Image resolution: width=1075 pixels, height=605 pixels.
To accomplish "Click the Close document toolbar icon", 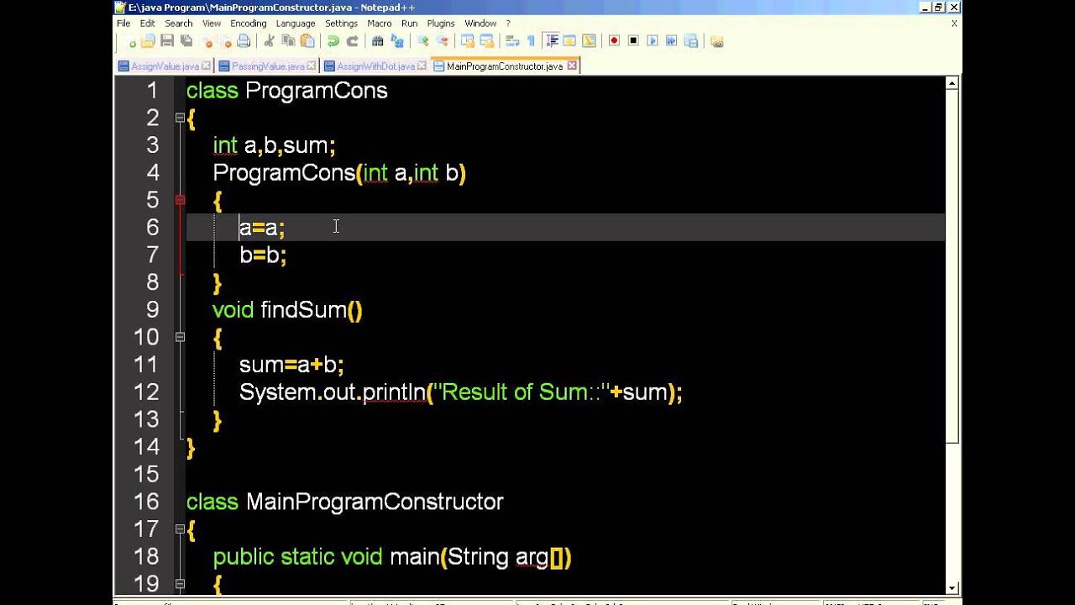I will pyautogui.click(x=207, y=41).
